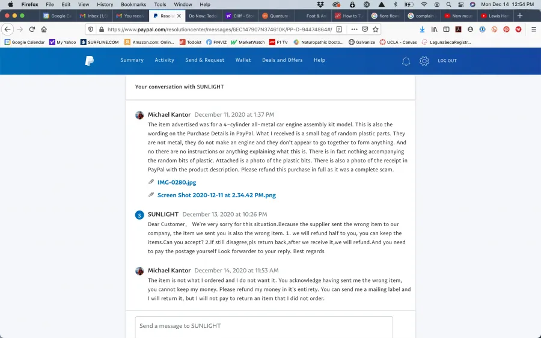The image size is (541, 338).
Task: Click the PayPal logo in header
Action: (90, 61)
